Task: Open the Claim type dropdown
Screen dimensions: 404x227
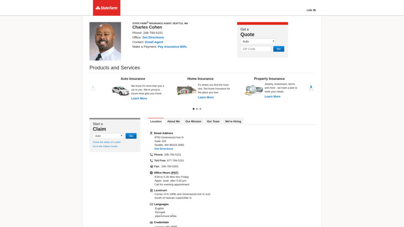Action: tap(108, 136)
